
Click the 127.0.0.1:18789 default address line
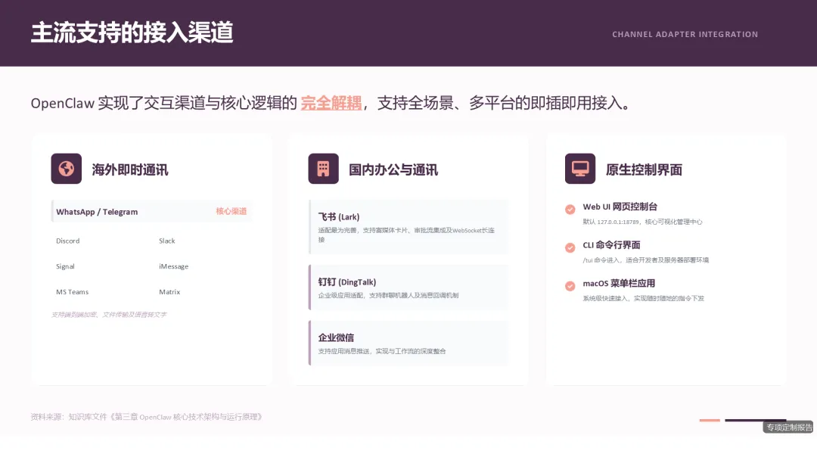(x=642, y=222)
